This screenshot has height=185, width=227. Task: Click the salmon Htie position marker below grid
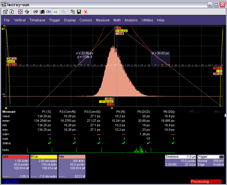112,108
